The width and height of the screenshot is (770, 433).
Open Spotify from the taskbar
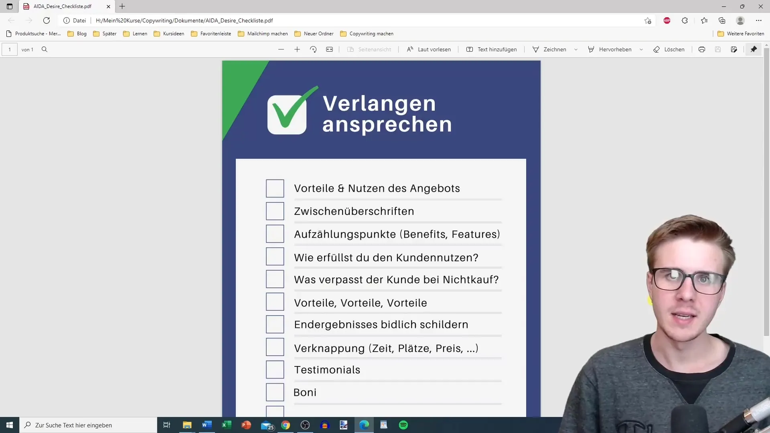(403, 425)
